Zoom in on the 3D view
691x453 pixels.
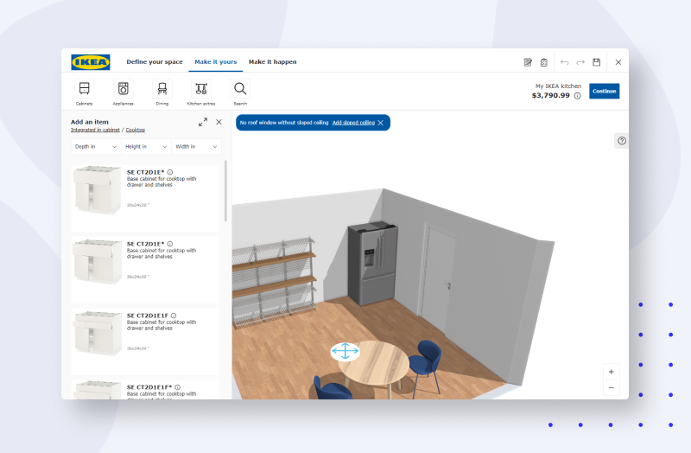[x=611, y=372]
